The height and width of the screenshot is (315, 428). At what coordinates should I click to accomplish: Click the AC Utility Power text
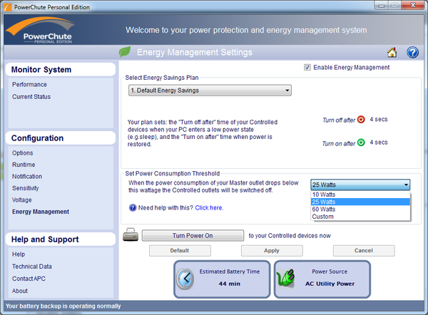click(330, 284)
